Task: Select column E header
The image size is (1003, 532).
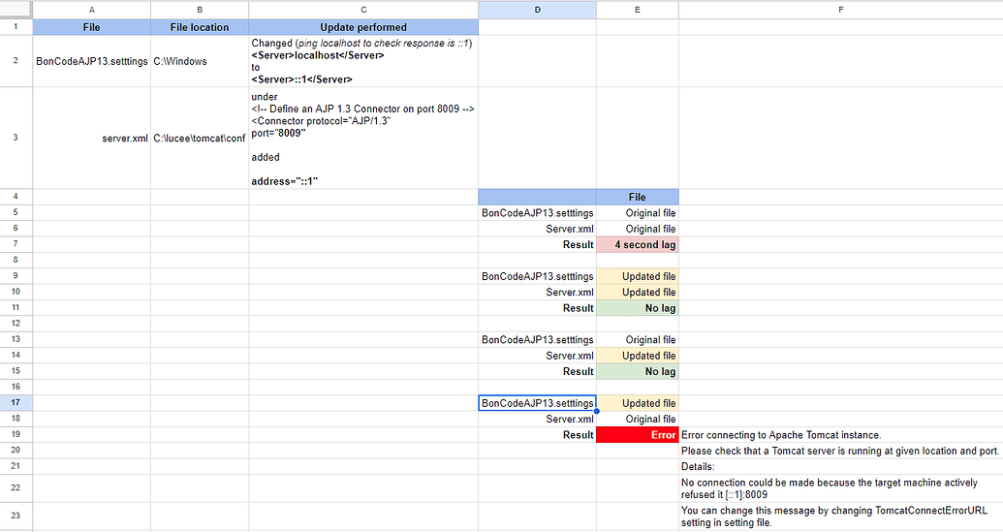Action: [x=637, y=10]
